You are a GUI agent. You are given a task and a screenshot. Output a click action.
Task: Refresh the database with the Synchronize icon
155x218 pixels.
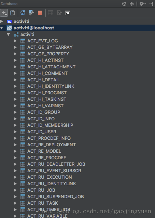(23, 13)
